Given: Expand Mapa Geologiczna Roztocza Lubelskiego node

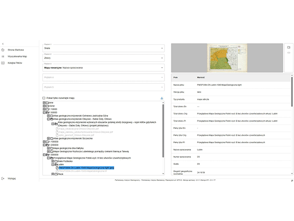Looking at the screenshot, I should click(48, 151).
